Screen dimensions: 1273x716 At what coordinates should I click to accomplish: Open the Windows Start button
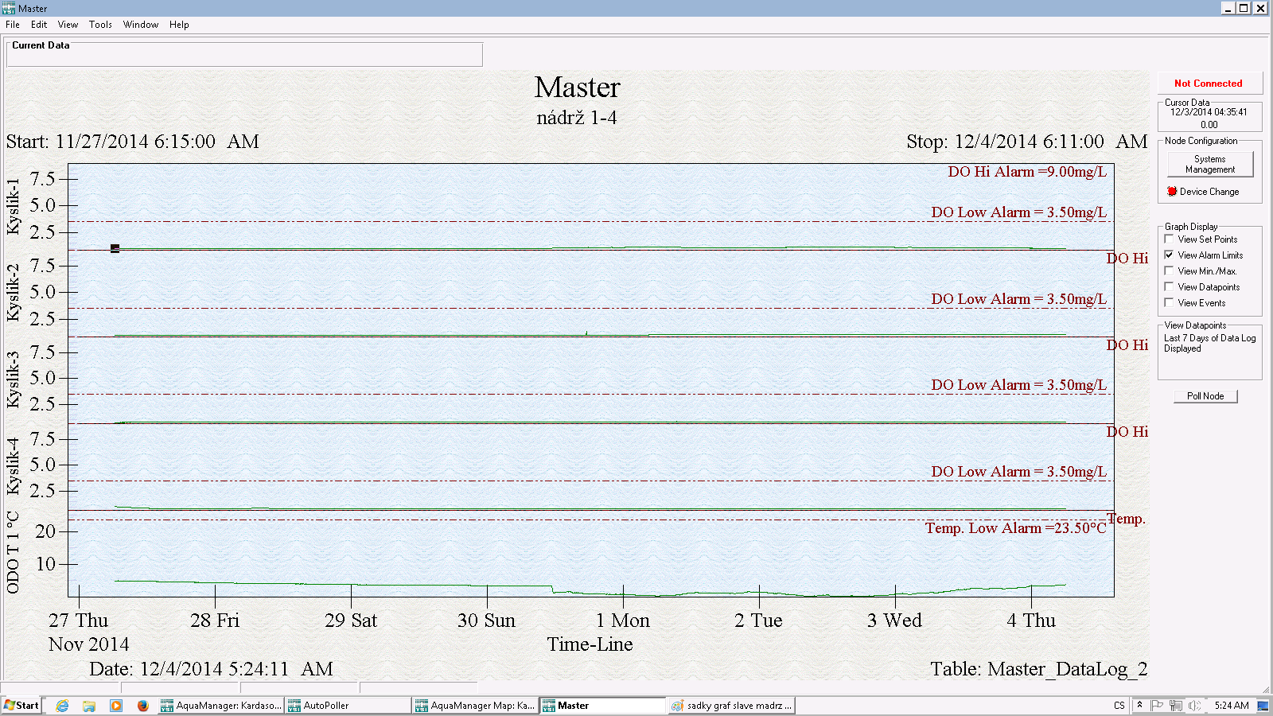click(21, 706)
